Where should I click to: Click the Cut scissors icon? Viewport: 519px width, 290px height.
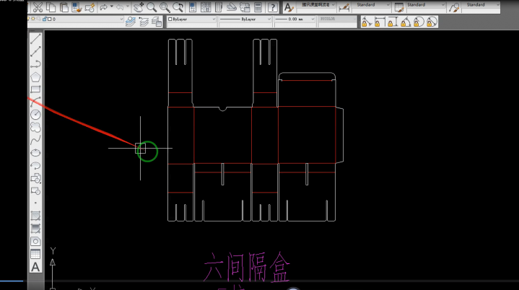tap(38, 7)
